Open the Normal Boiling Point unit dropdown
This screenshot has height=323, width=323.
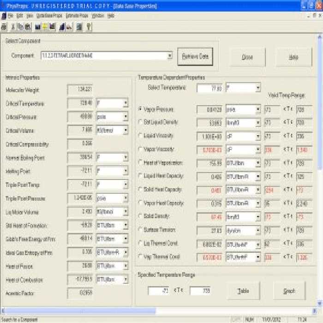click(x=126, y=157)
